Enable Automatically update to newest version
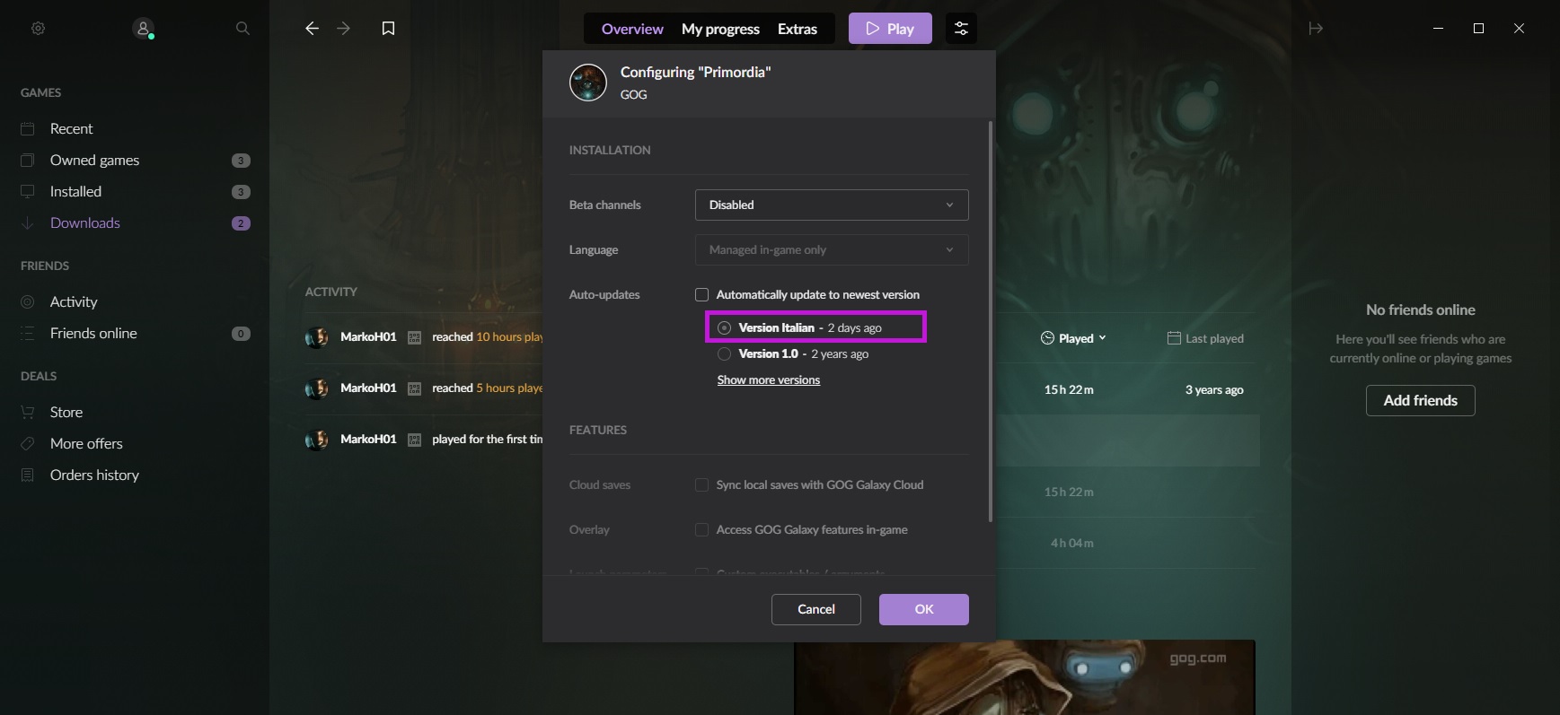 click(x=702, y=294)
